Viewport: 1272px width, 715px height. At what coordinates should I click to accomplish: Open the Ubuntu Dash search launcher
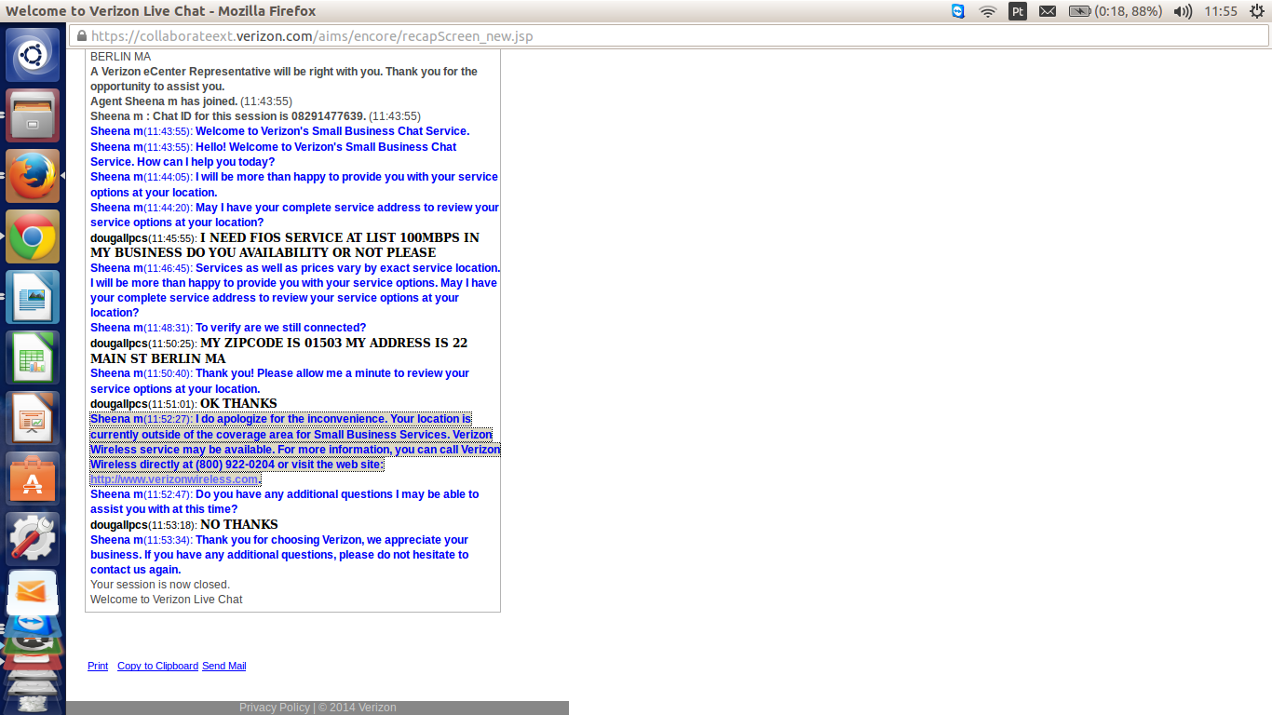pyautogui.click(x=33, y=55)
